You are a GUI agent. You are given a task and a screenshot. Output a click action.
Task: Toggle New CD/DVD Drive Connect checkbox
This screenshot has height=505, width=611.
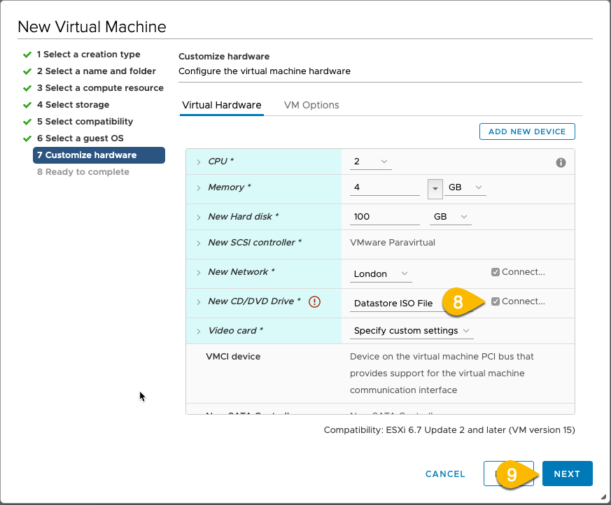pos(496,301)
